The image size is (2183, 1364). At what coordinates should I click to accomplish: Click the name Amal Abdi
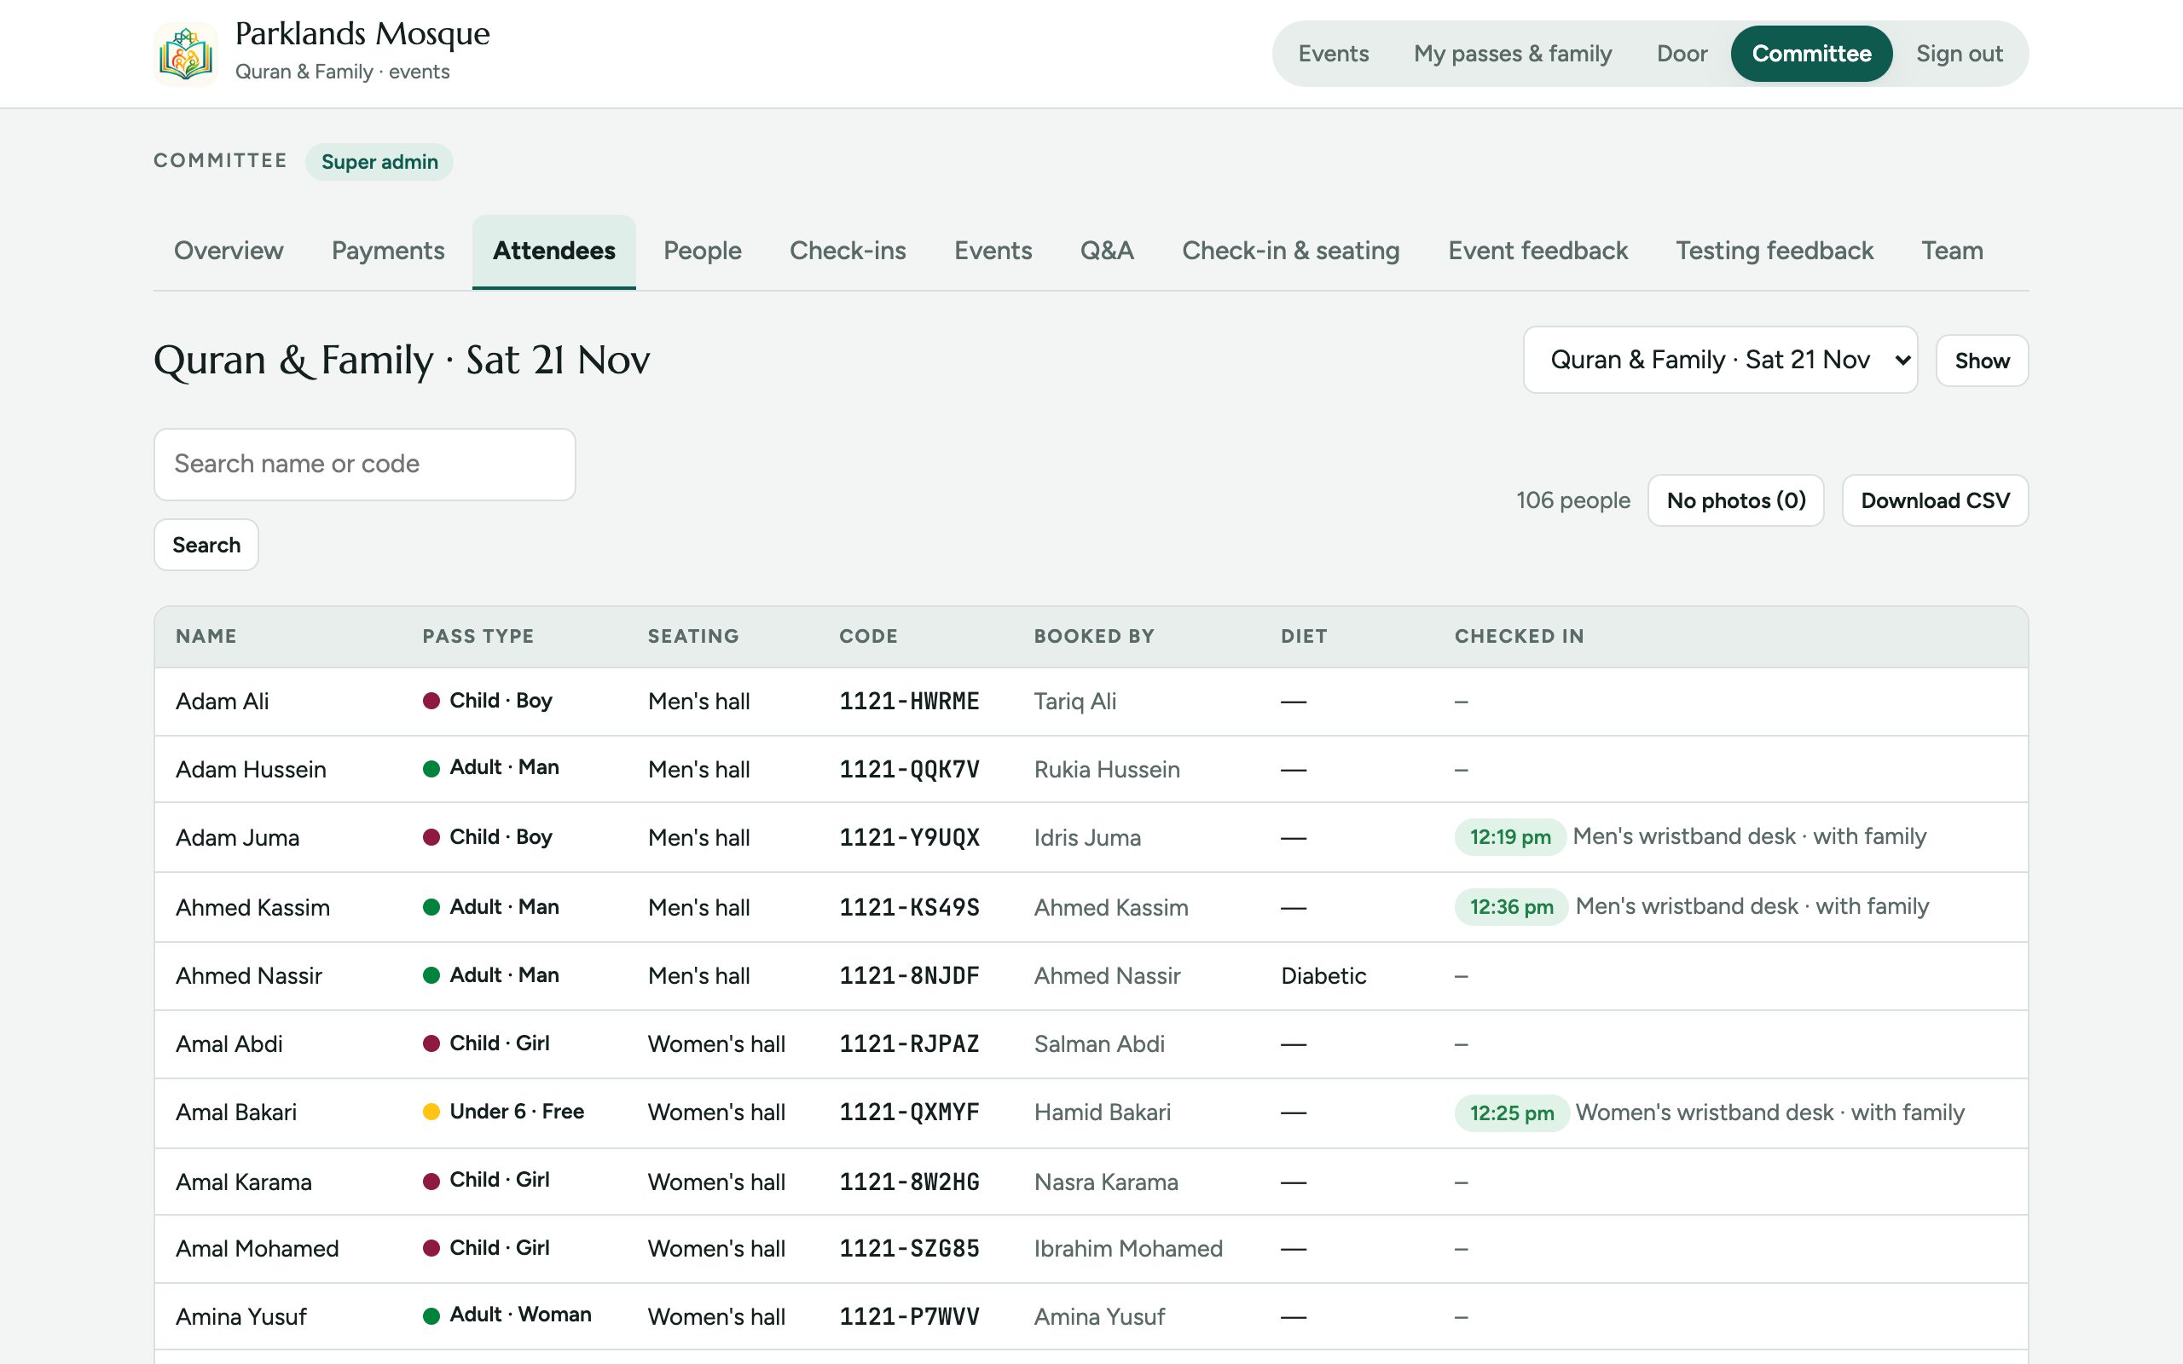tap(229, 1044)
